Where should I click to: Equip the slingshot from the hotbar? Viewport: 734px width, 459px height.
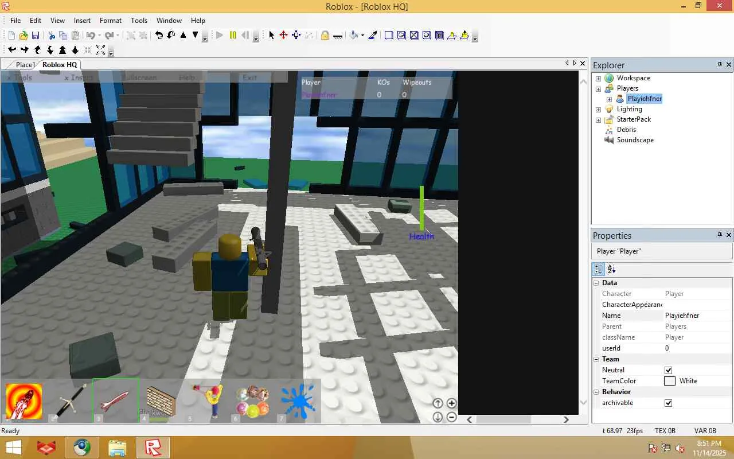click(208, 401)
